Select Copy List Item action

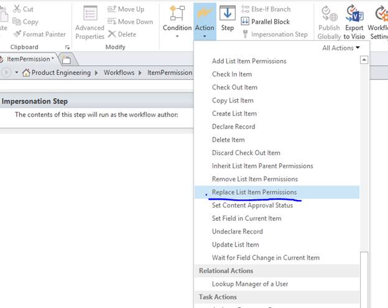point(277,101)
